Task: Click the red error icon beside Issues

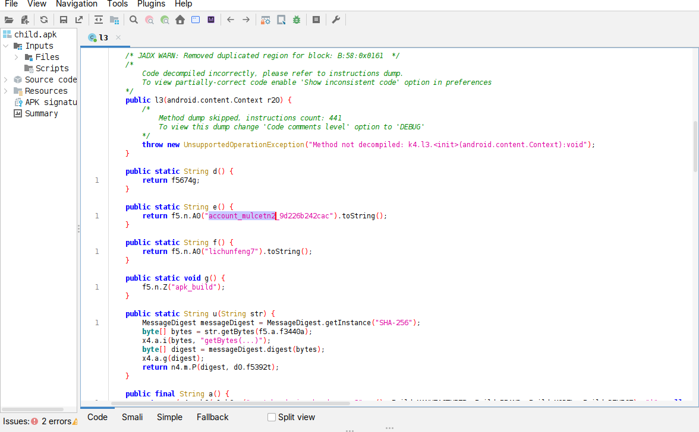Action: click(x=34, y=421)
